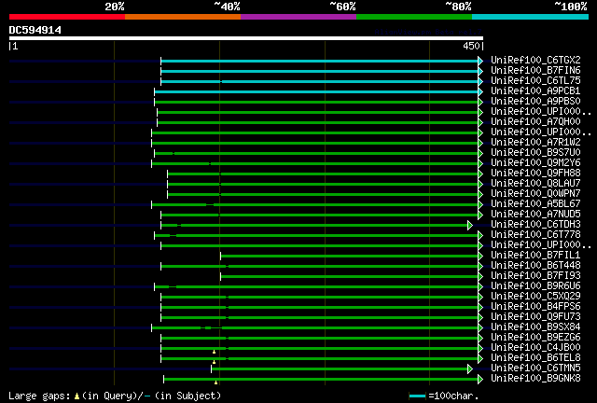This screenshot has height=403, width=597.
Task: Click the white DC594914 query sequence bar
Action: point(246,38)
